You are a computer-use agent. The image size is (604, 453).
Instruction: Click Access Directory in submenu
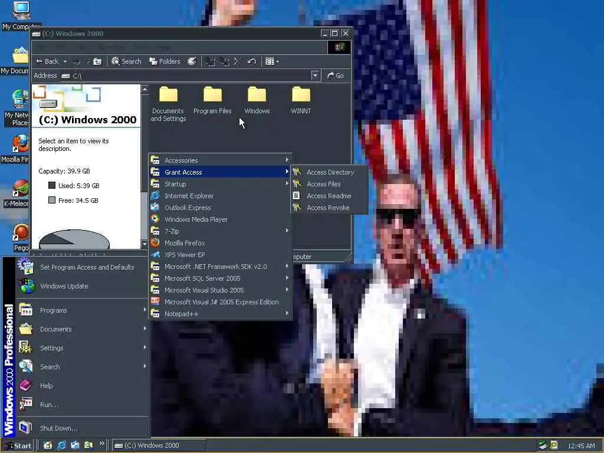coord(329,172)
